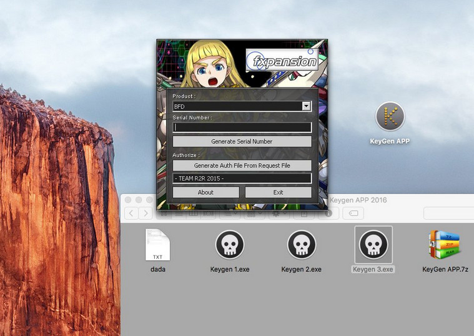The width and height of the screenshot is (474, 336).
Task: Open the Product dropdown arrow
Action: click(x=306, y=106)
